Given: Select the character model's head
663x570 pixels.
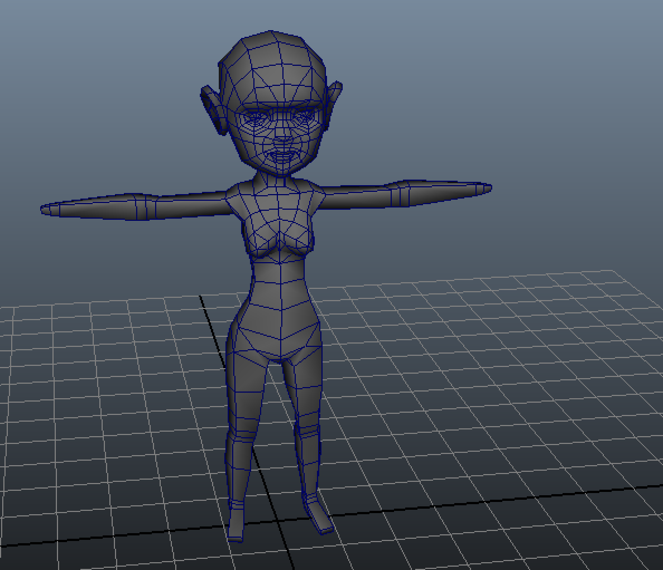Looking at the screenshot, I should click(x=272, y=104).
